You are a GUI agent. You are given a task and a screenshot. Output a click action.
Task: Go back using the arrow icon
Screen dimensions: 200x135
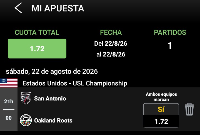click(18, 8)
